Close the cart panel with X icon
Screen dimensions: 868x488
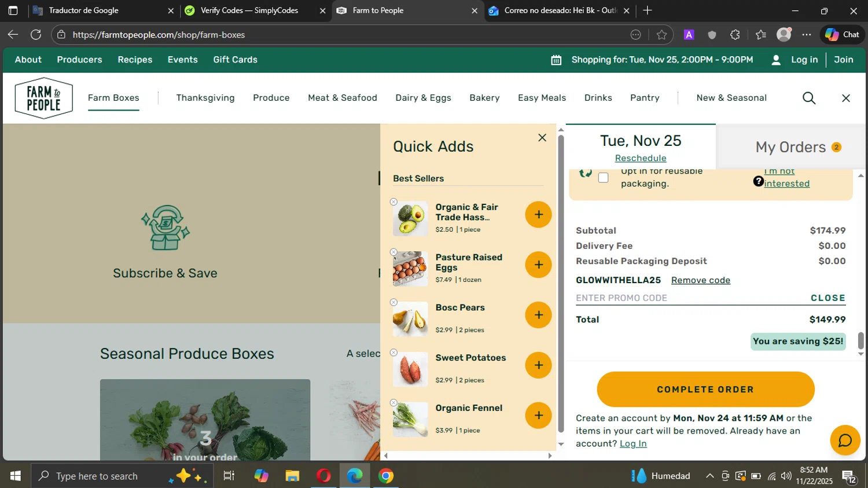tap(846, 98)
